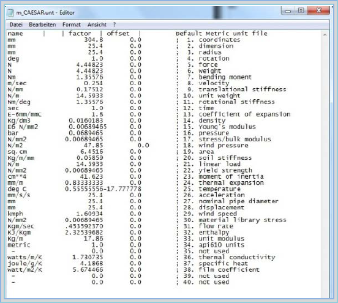Click the text '1. coordinates'
338x303 pixels.
coord(214,40)
